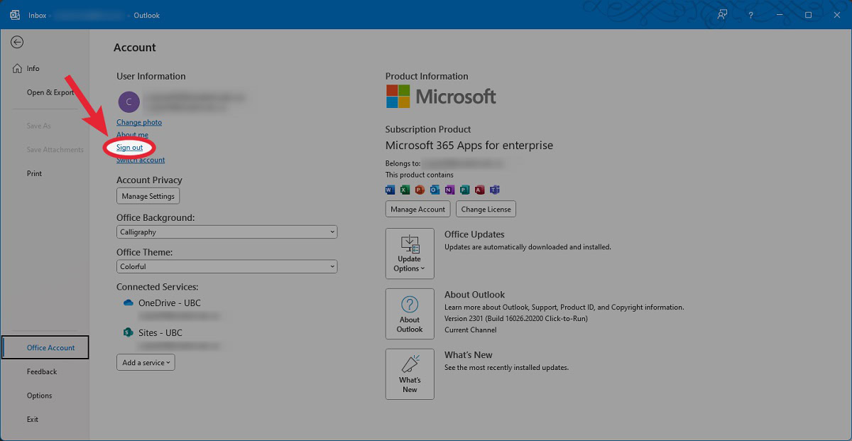The height and width of the screenshot is (441, 852).
Task: Click the OneNote icon in product list
Action: [x=449, y=190]
